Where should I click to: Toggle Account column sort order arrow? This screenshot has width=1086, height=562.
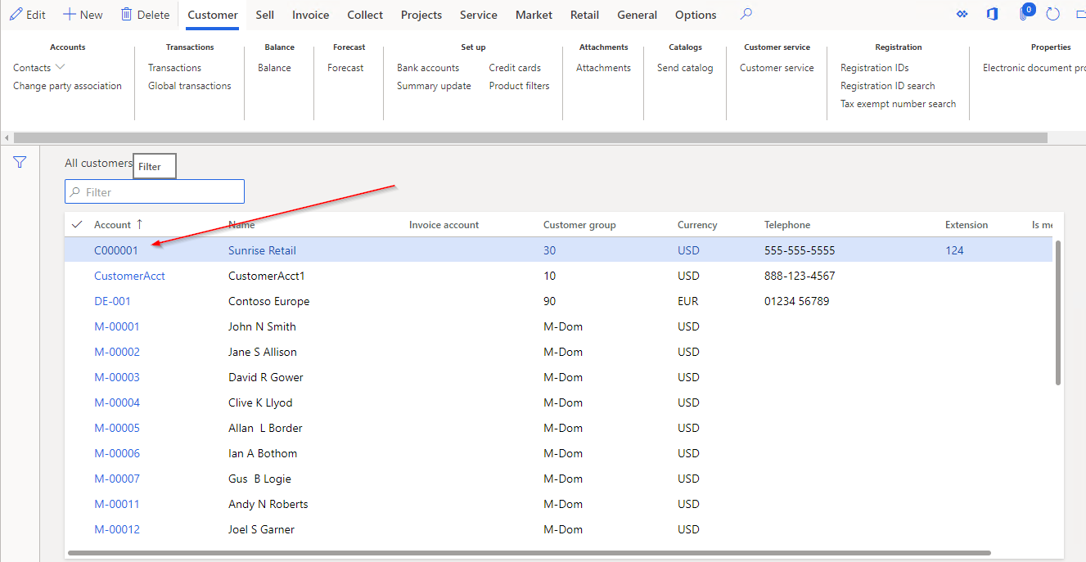tap(141, 224)
